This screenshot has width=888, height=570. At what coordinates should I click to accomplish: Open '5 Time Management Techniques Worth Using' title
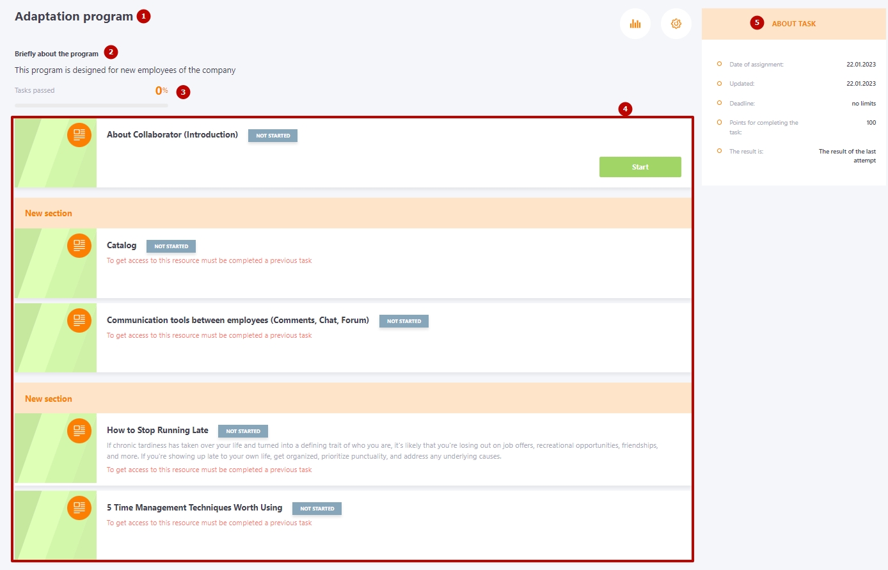(x=194, y=508)
